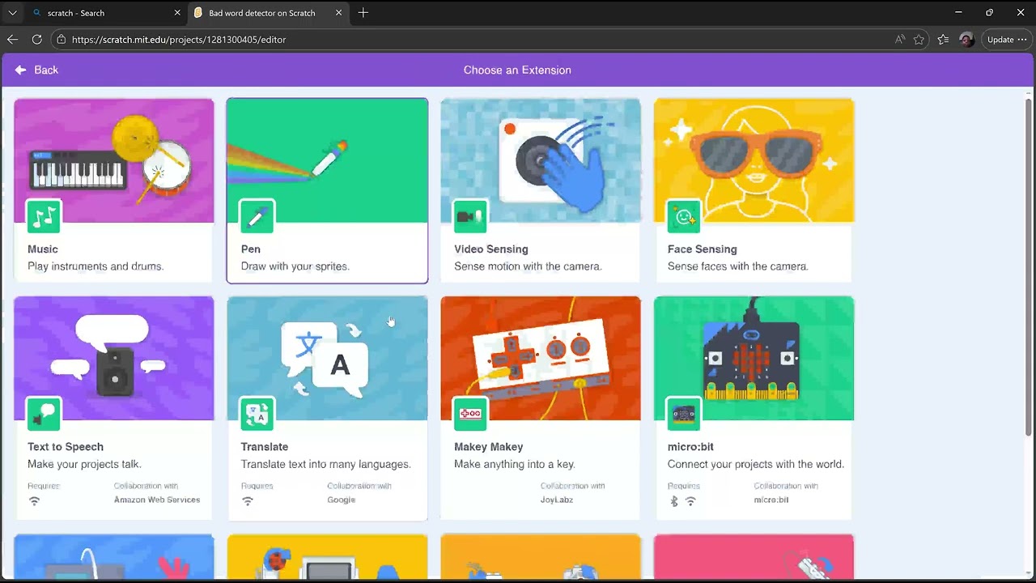This screenshot has width=1036, height=583.
Task: Click 'Sense motion with the camera.' description
Action: 528,266
